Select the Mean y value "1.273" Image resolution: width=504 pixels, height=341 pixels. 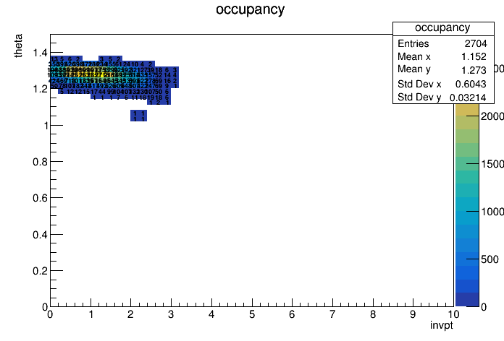tap(474, 70)
